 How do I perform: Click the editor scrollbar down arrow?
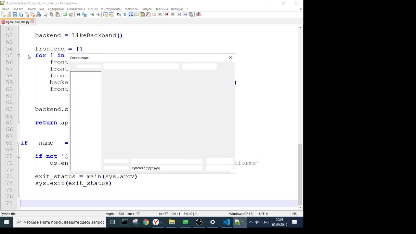pyautogui.click(x=300, y=207)
